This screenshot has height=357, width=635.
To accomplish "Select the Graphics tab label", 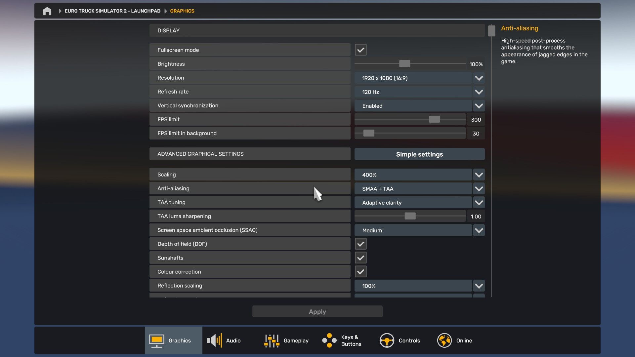I will pos(180,340).
